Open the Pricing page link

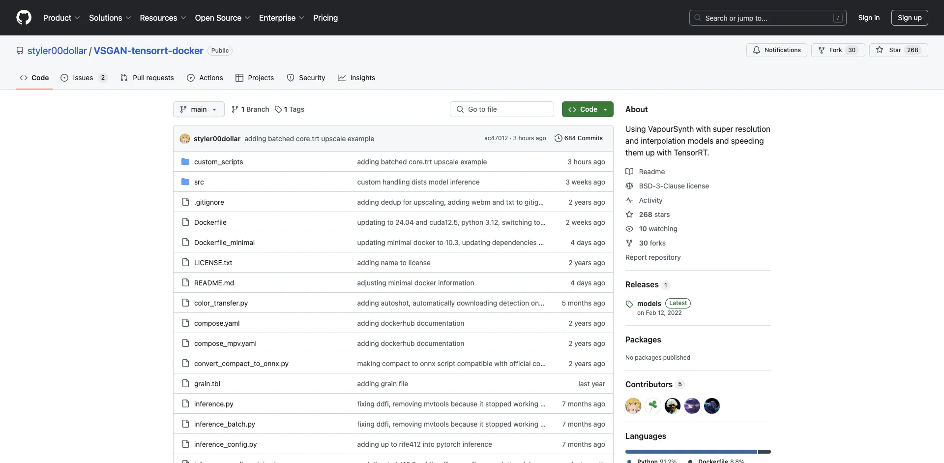point(325,18)
